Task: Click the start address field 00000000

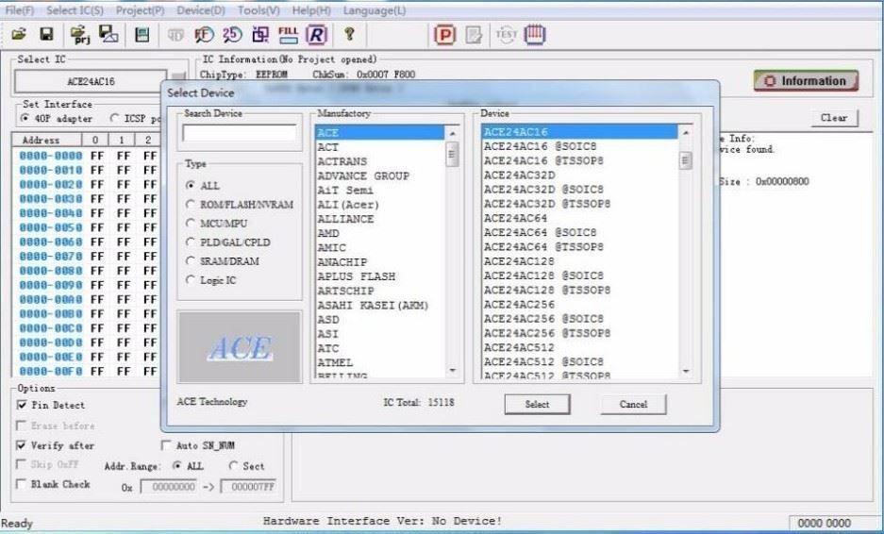Action: [x=169, y=487]
